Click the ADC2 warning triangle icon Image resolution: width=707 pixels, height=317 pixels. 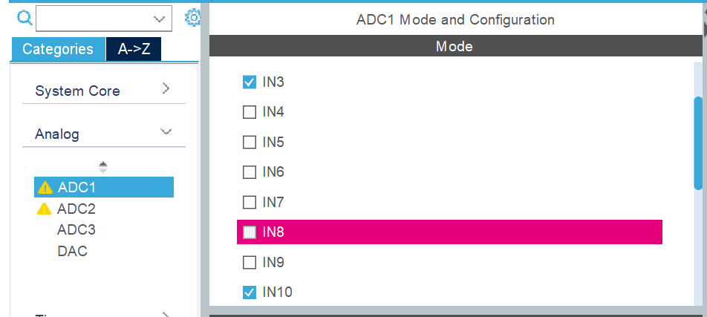pos(45,209)
